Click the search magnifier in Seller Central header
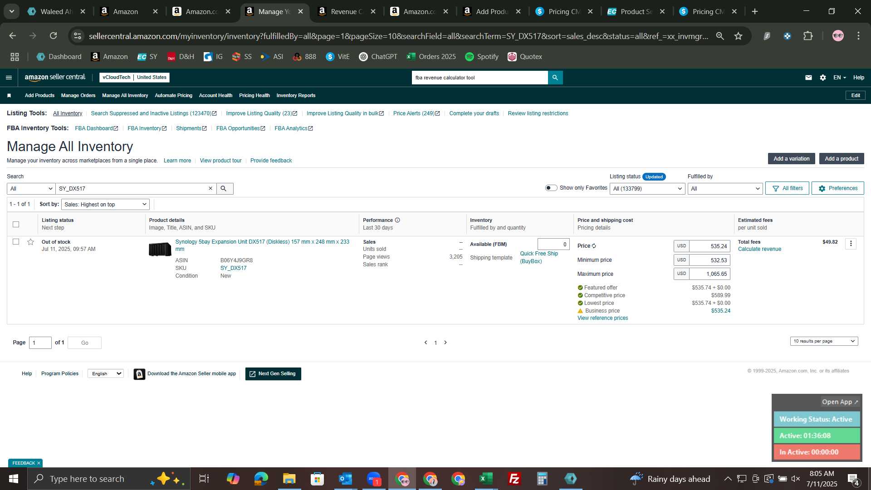 [555, 78]
